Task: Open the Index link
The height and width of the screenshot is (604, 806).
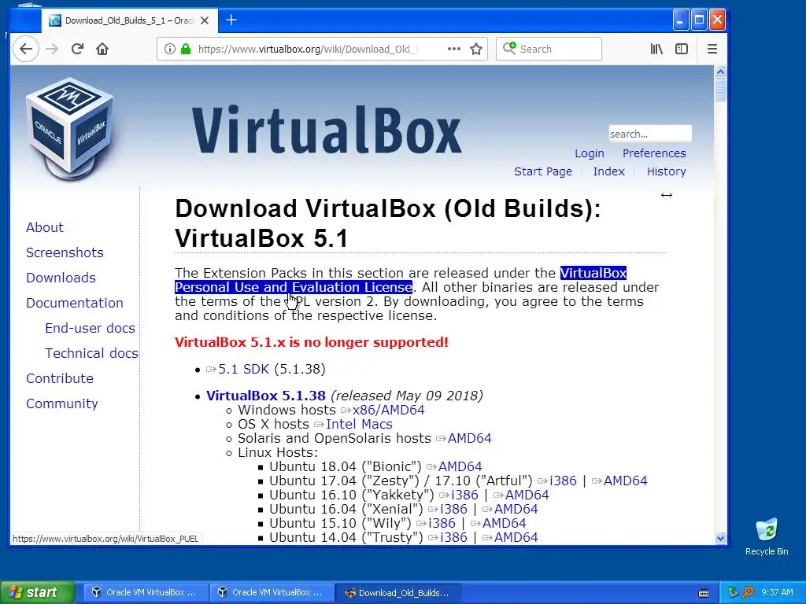Action: [608, 171]
